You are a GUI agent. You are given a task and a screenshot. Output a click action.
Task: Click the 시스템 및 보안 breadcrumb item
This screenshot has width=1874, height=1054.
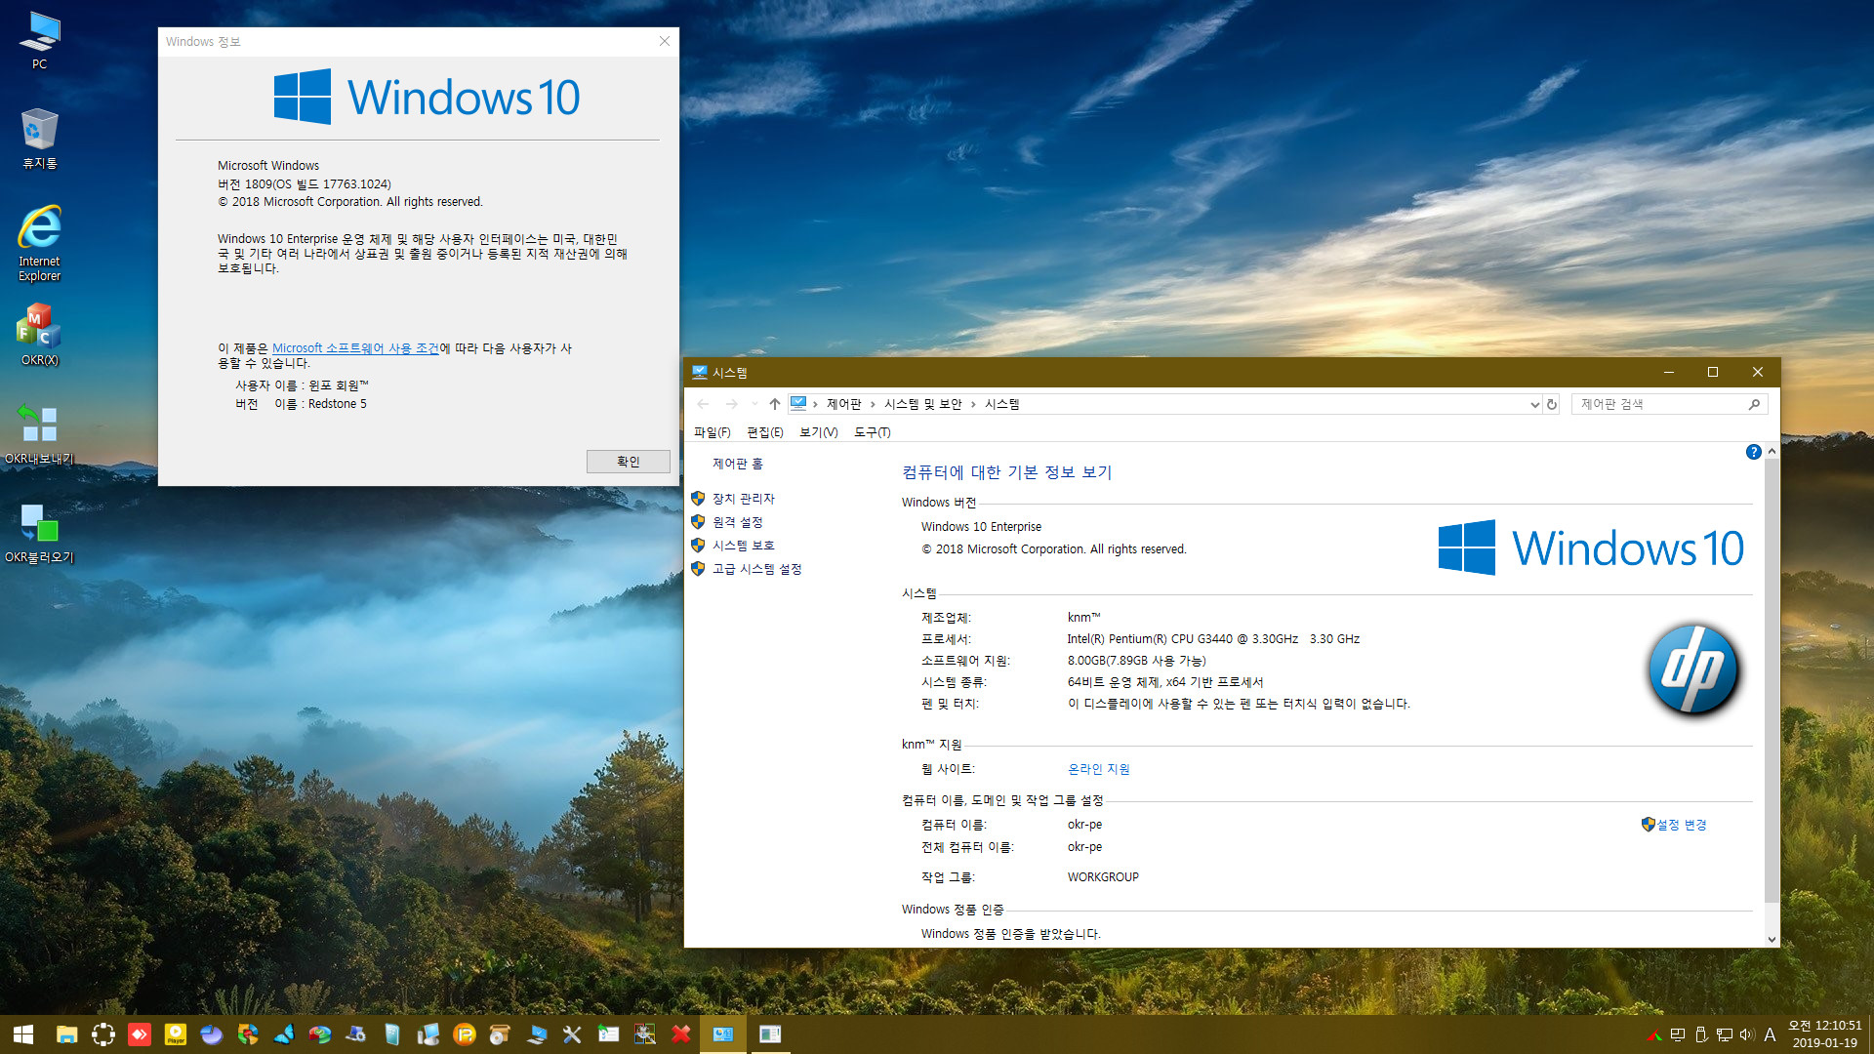click(923, 404)
